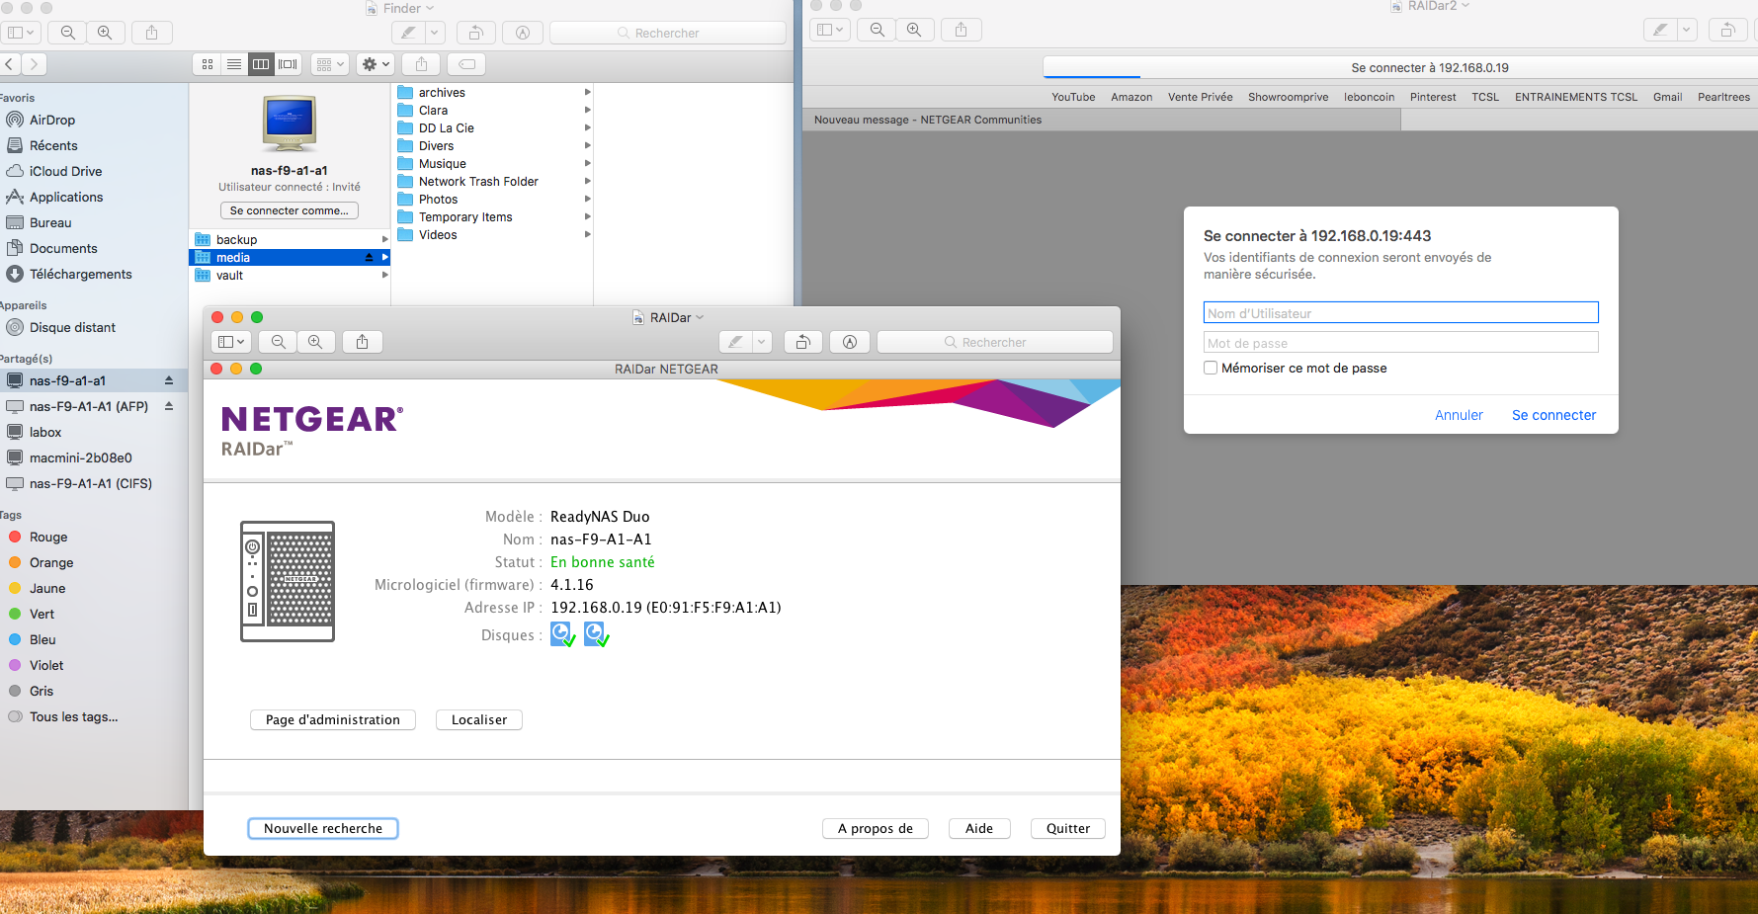Click the Localiser button in RAIDar

(x=479, y=719)
